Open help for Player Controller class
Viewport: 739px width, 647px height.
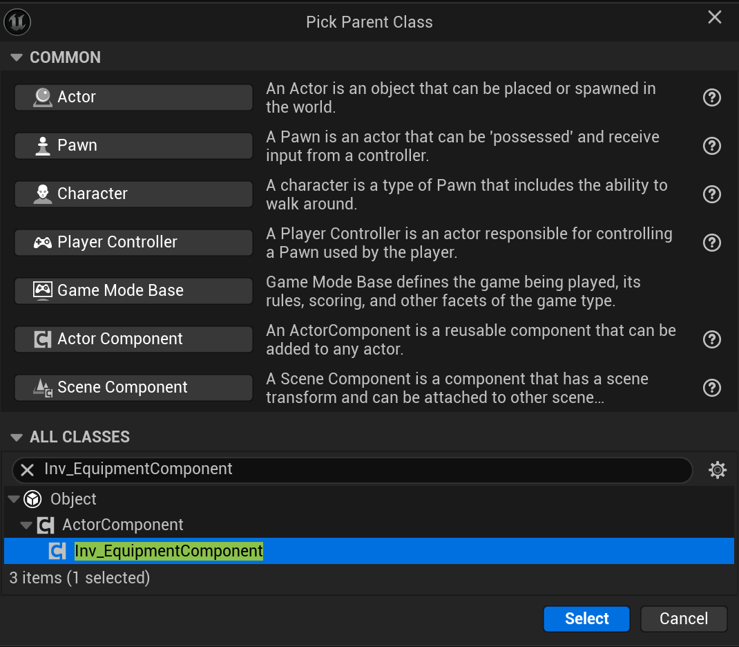pos(711,243)
